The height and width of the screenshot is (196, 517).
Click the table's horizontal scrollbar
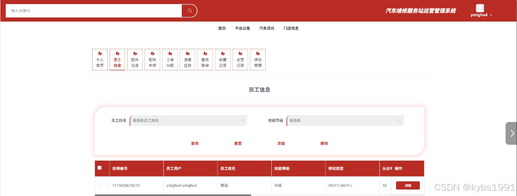tap(173, 195)
